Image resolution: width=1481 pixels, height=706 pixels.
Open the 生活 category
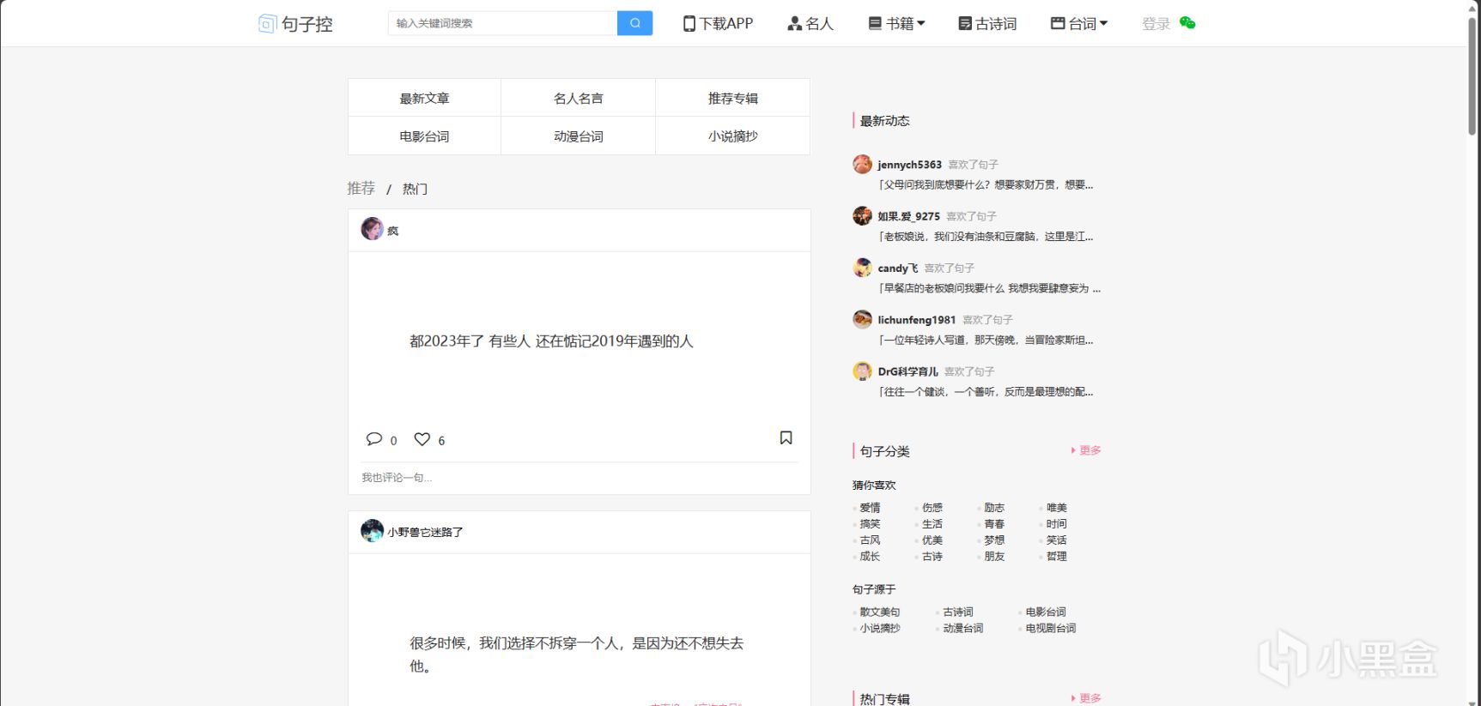pyautogui.click(x=932, y=524)
